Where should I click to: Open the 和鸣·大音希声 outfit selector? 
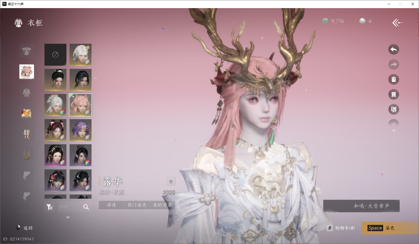coord(361,206)
